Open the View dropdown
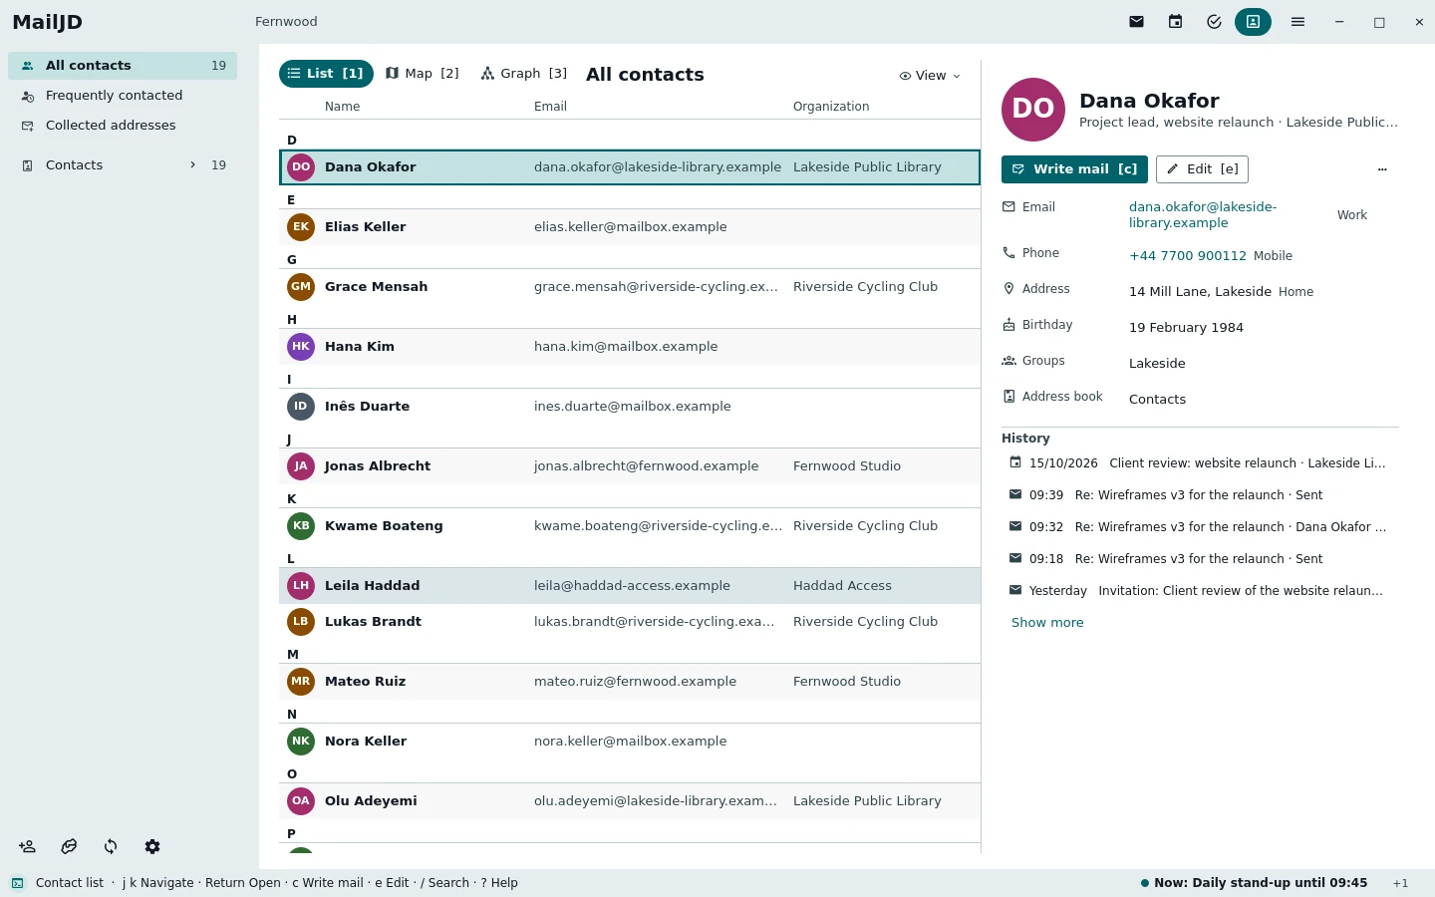Viewport: 1435px width, 897px height. coord(930,76)
